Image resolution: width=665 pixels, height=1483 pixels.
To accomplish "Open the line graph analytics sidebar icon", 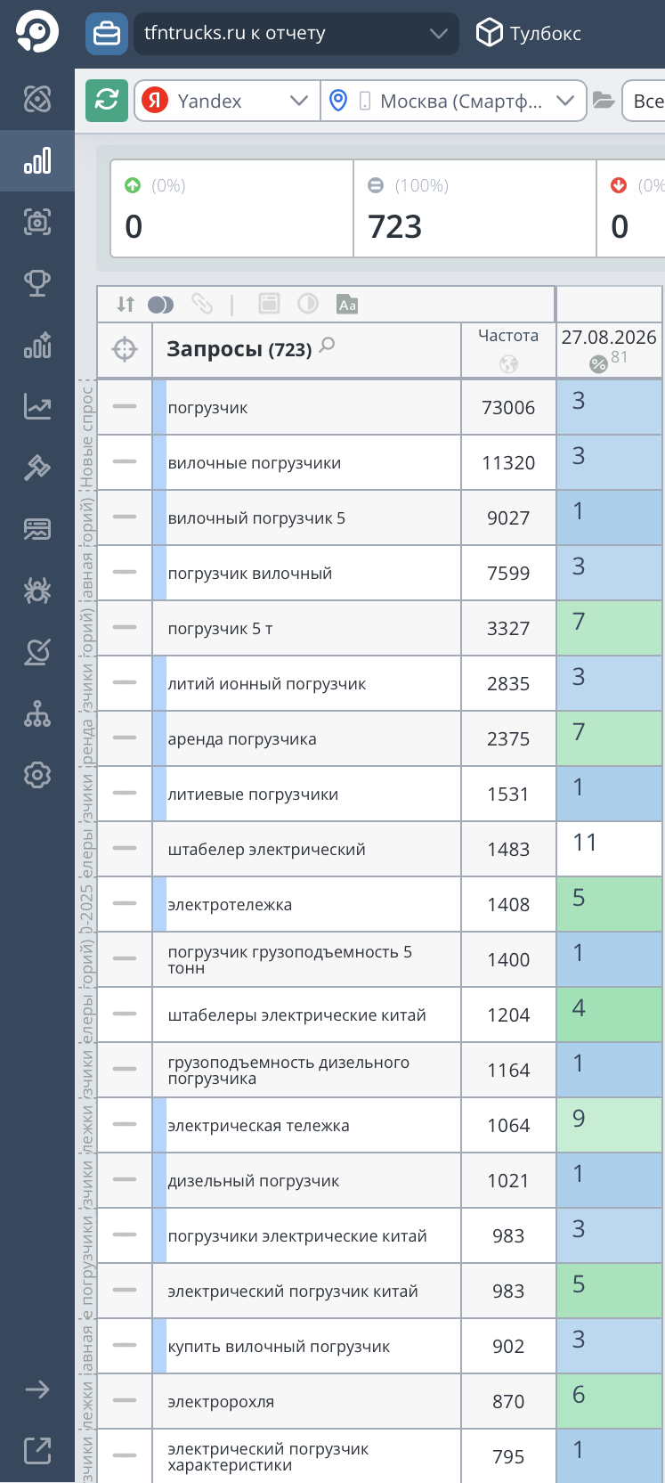I will point(37,406).
